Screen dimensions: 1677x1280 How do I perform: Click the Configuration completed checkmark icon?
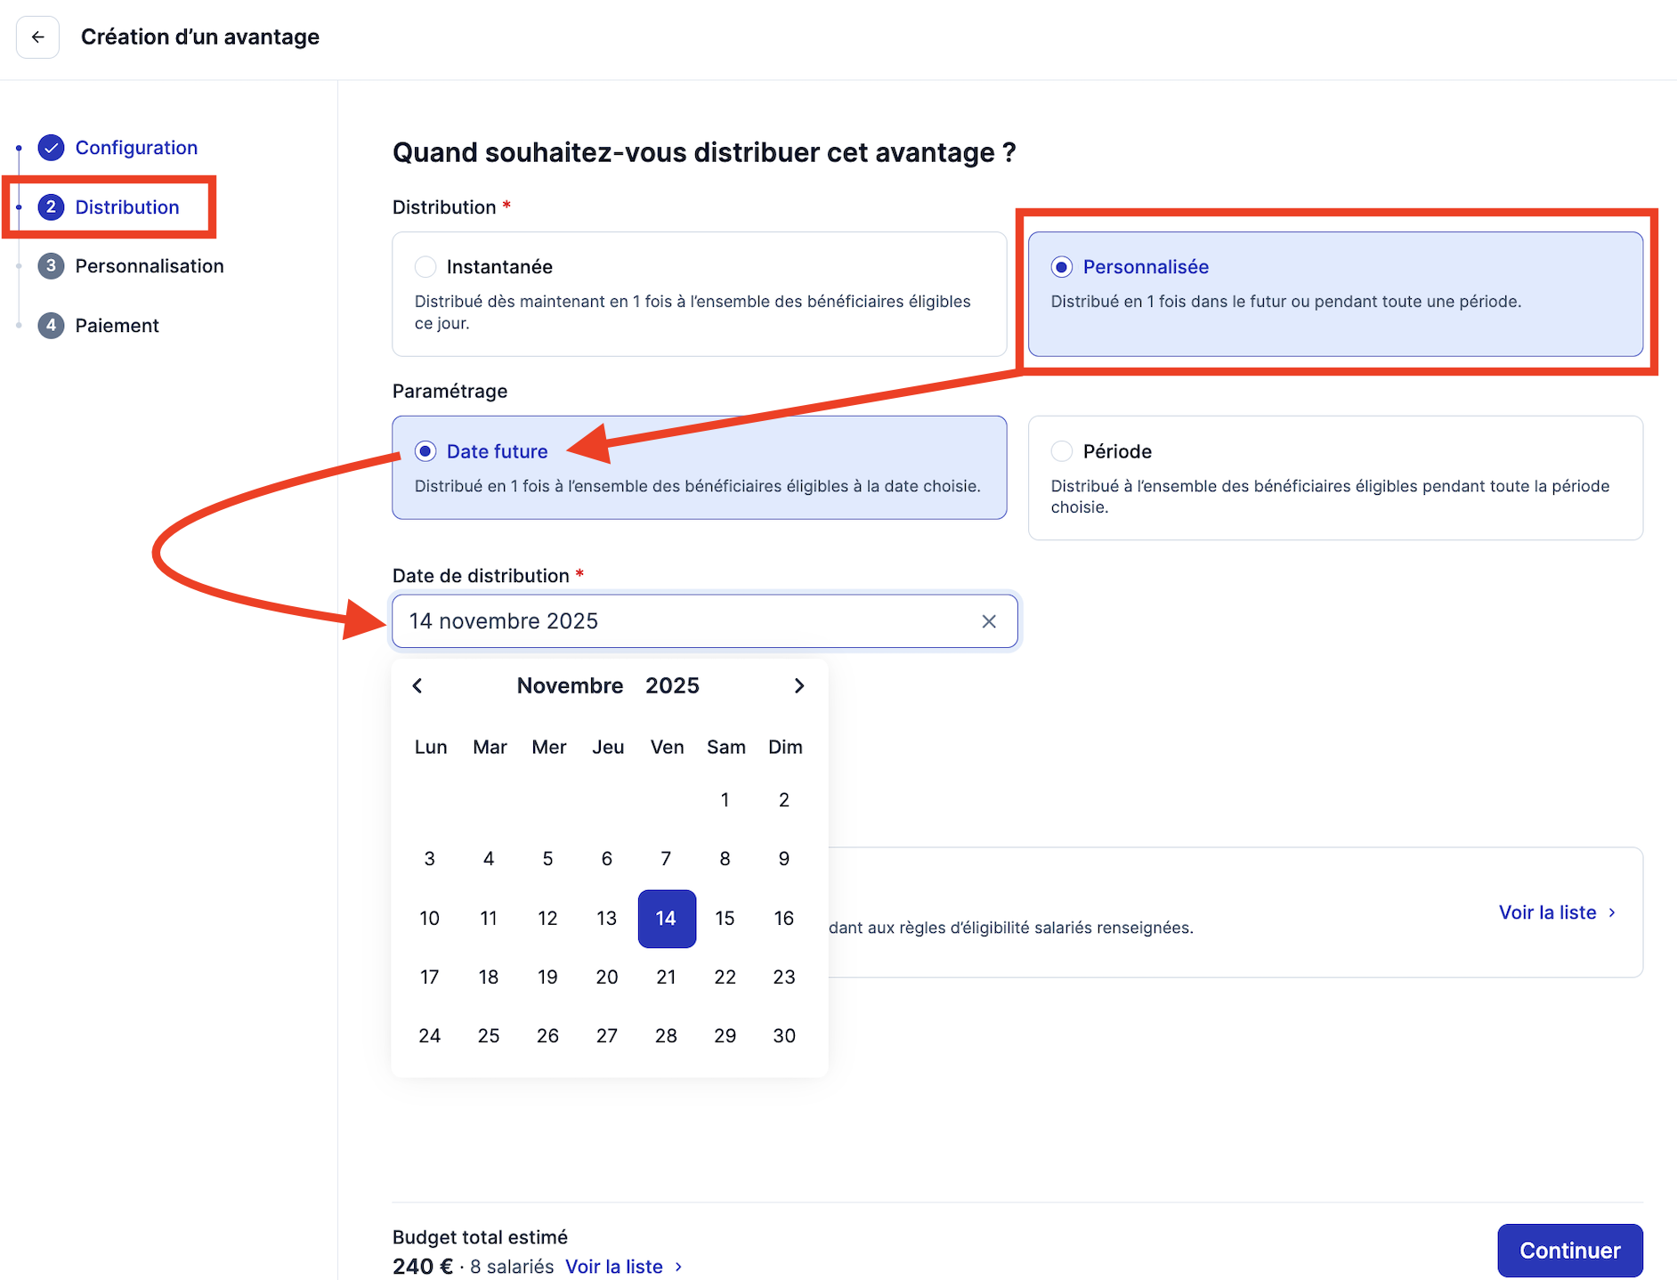[x=52, y=148]
